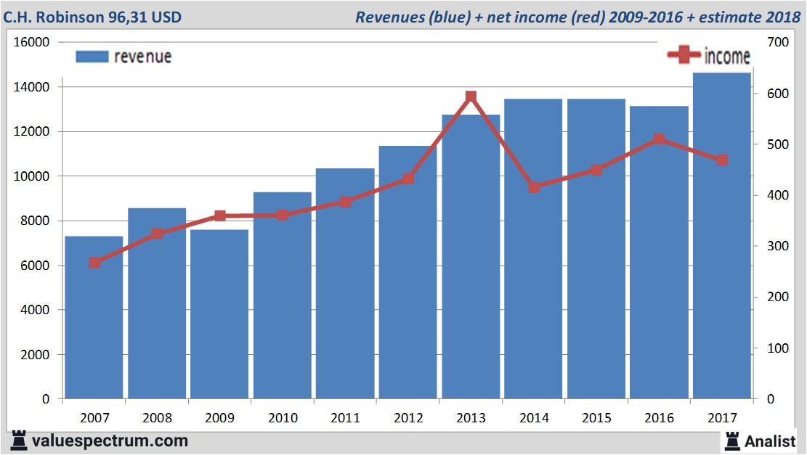The height and width of the screenshot is (455, 807).
Task: Click the 2011 revenue bar
Action: (x=345, y=305)
